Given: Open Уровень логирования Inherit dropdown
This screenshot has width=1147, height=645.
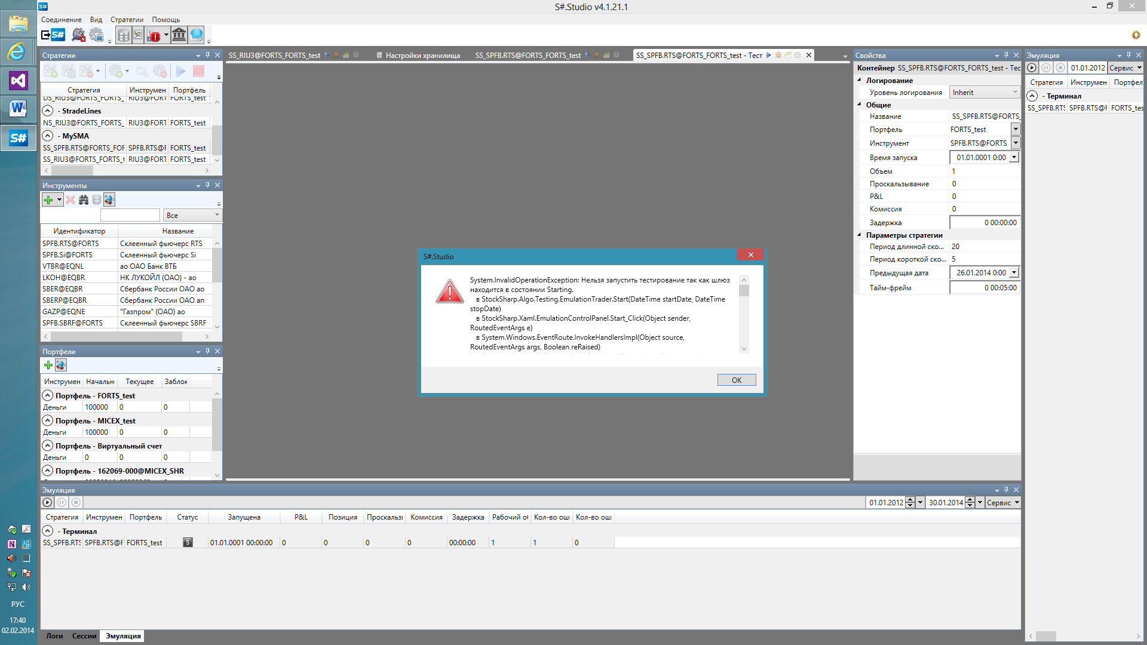Looking at the screenshot, I should tap(985, 93).
